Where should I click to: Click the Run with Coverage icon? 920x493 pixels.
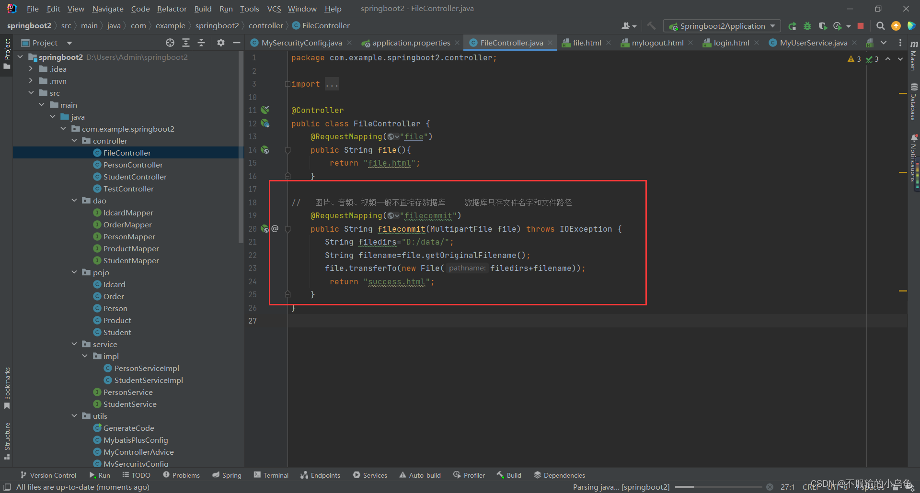[x=823, y=26]
